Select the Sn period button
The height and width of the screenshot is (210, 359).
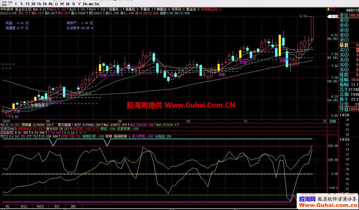pyautogui.click(x=97, y=4)
